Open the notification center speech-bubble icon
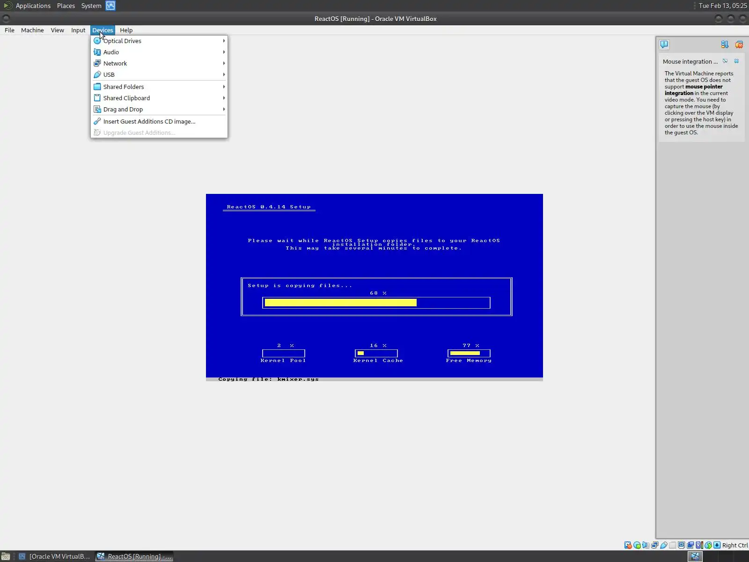749x562 pixels. [x=664, y=44]
